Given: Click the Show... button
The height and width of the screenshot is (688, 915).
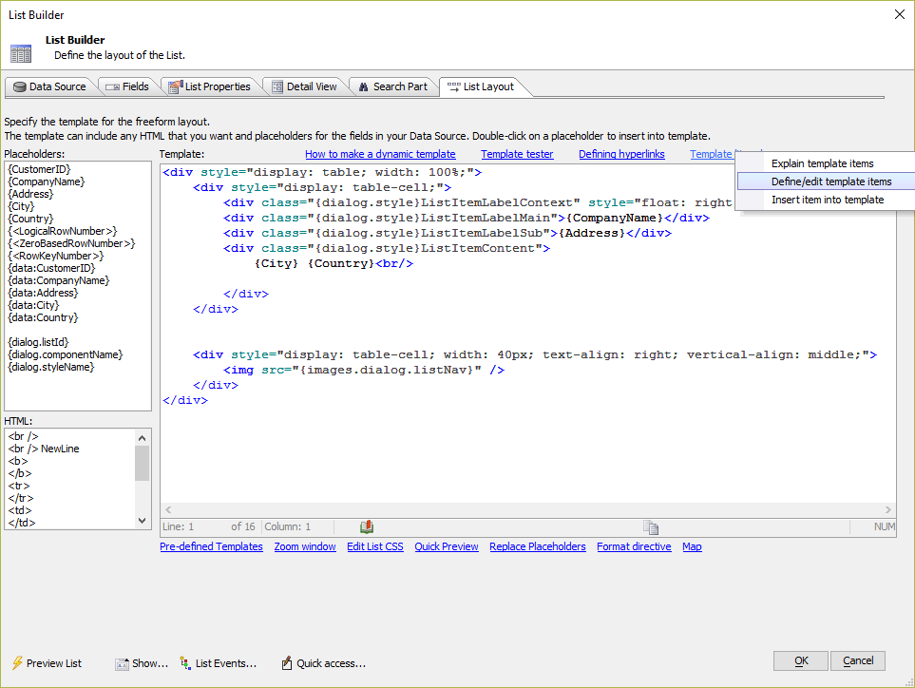Looking at the screenshot, I should point(142,663).
